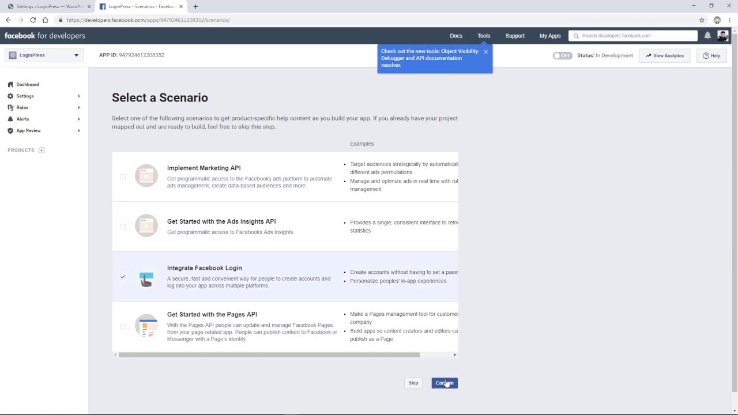
Task: Select the LoginPress Scenarios Facebook tab
Action: pyautogui.click(x=140, y=6)
